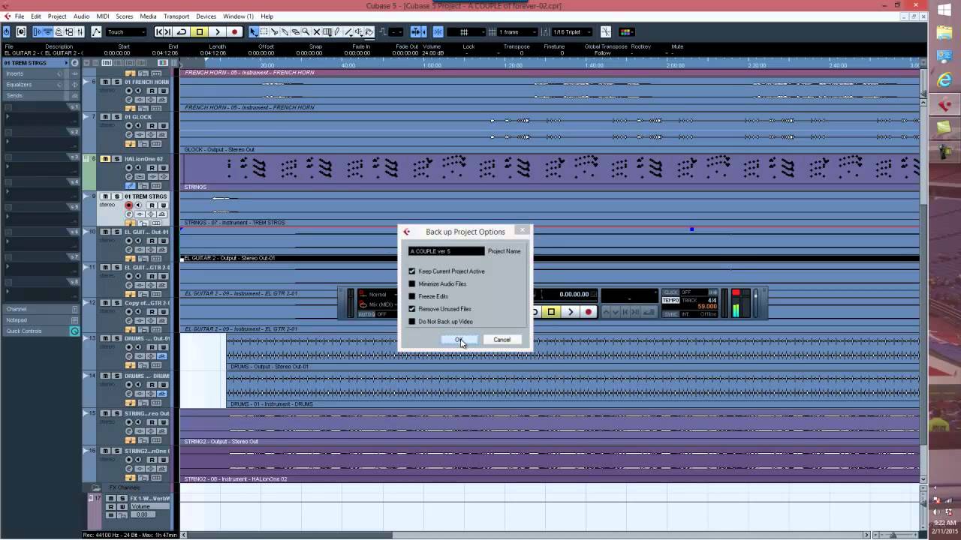Solo the 01 GLOCK track
Screen dimensions: 961x540
pyautogui.click(x=117, y=116)
